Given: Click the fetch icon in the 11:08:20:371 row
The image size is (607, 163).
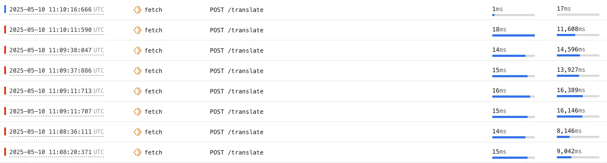Looking at the screenshot, I should [137, 152].
